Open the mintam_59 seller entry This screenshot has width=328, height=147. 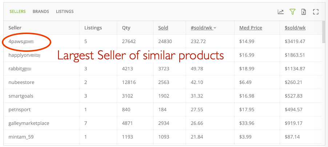[21, 137]
